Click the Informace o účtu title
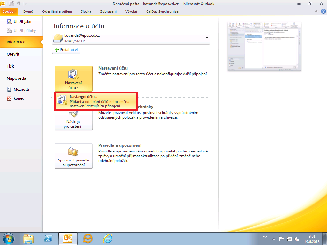Viewport: 327px width, 245px height. (x=79, y=26)
